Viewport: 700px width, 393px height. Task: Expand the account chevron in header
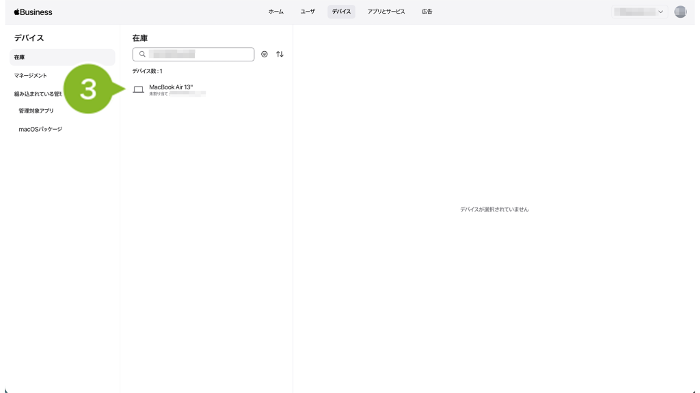click(x=660, y=12)
